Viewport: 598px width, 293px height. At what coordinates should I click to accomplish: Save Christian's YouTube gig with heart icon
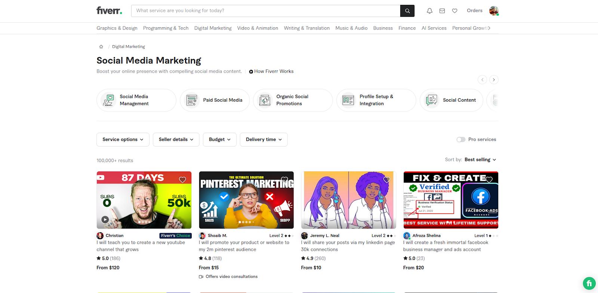tap(182, 180)
